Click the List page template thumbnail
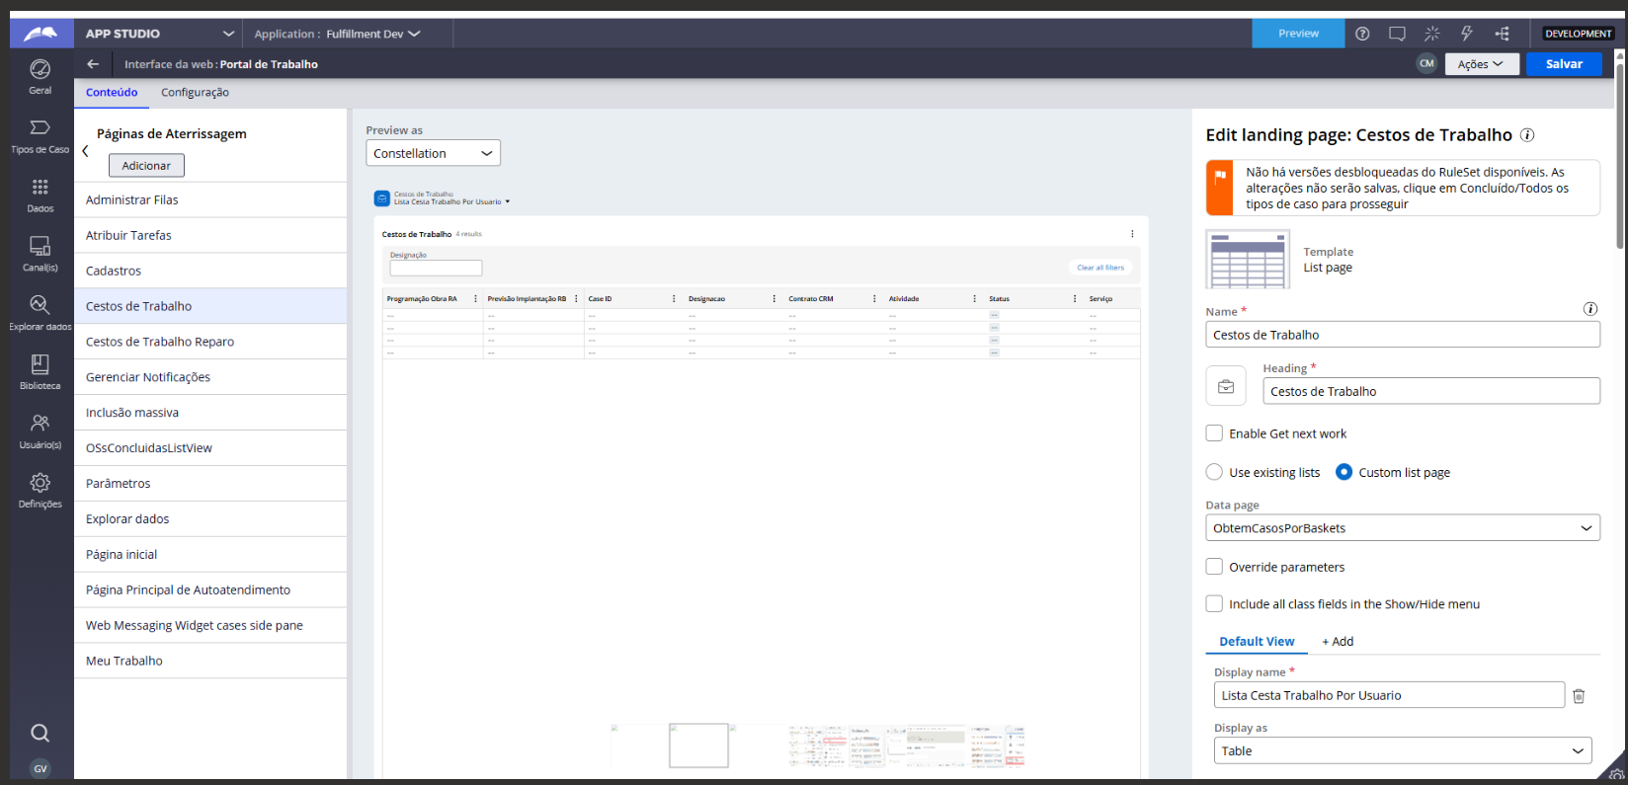 (1248, 260)
